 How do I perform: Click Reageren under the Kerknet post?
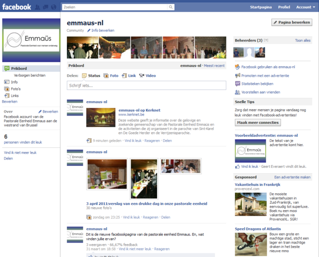coord(152,140)
